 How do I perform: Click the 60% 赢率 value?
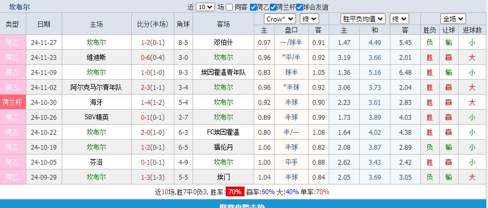coord(268,192)
